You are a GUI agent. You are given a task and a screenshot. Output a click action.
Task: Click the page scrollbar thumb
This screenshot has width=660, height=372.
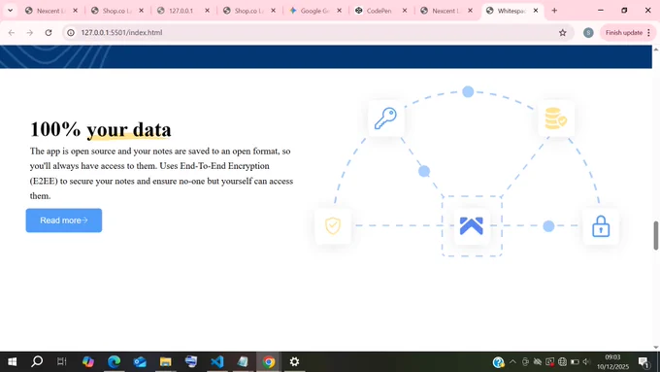(656, 235)
